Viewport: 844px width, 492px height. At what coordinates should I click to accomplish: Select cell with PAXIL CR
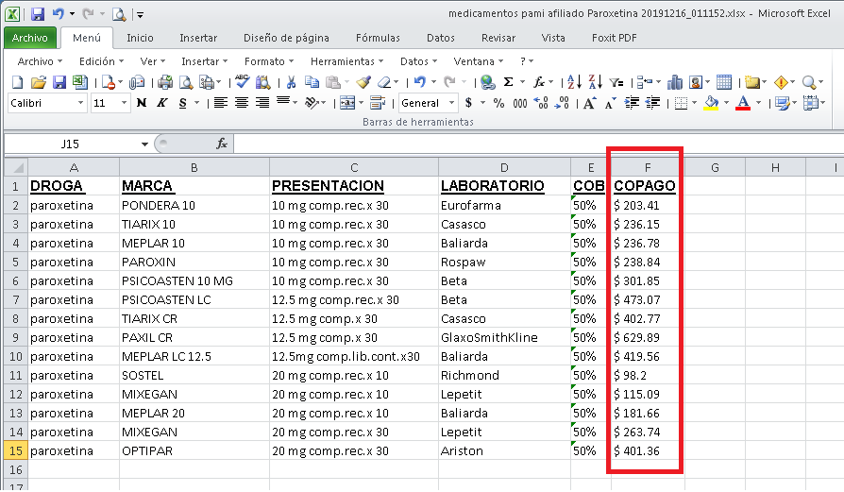(x=194, y=338)
